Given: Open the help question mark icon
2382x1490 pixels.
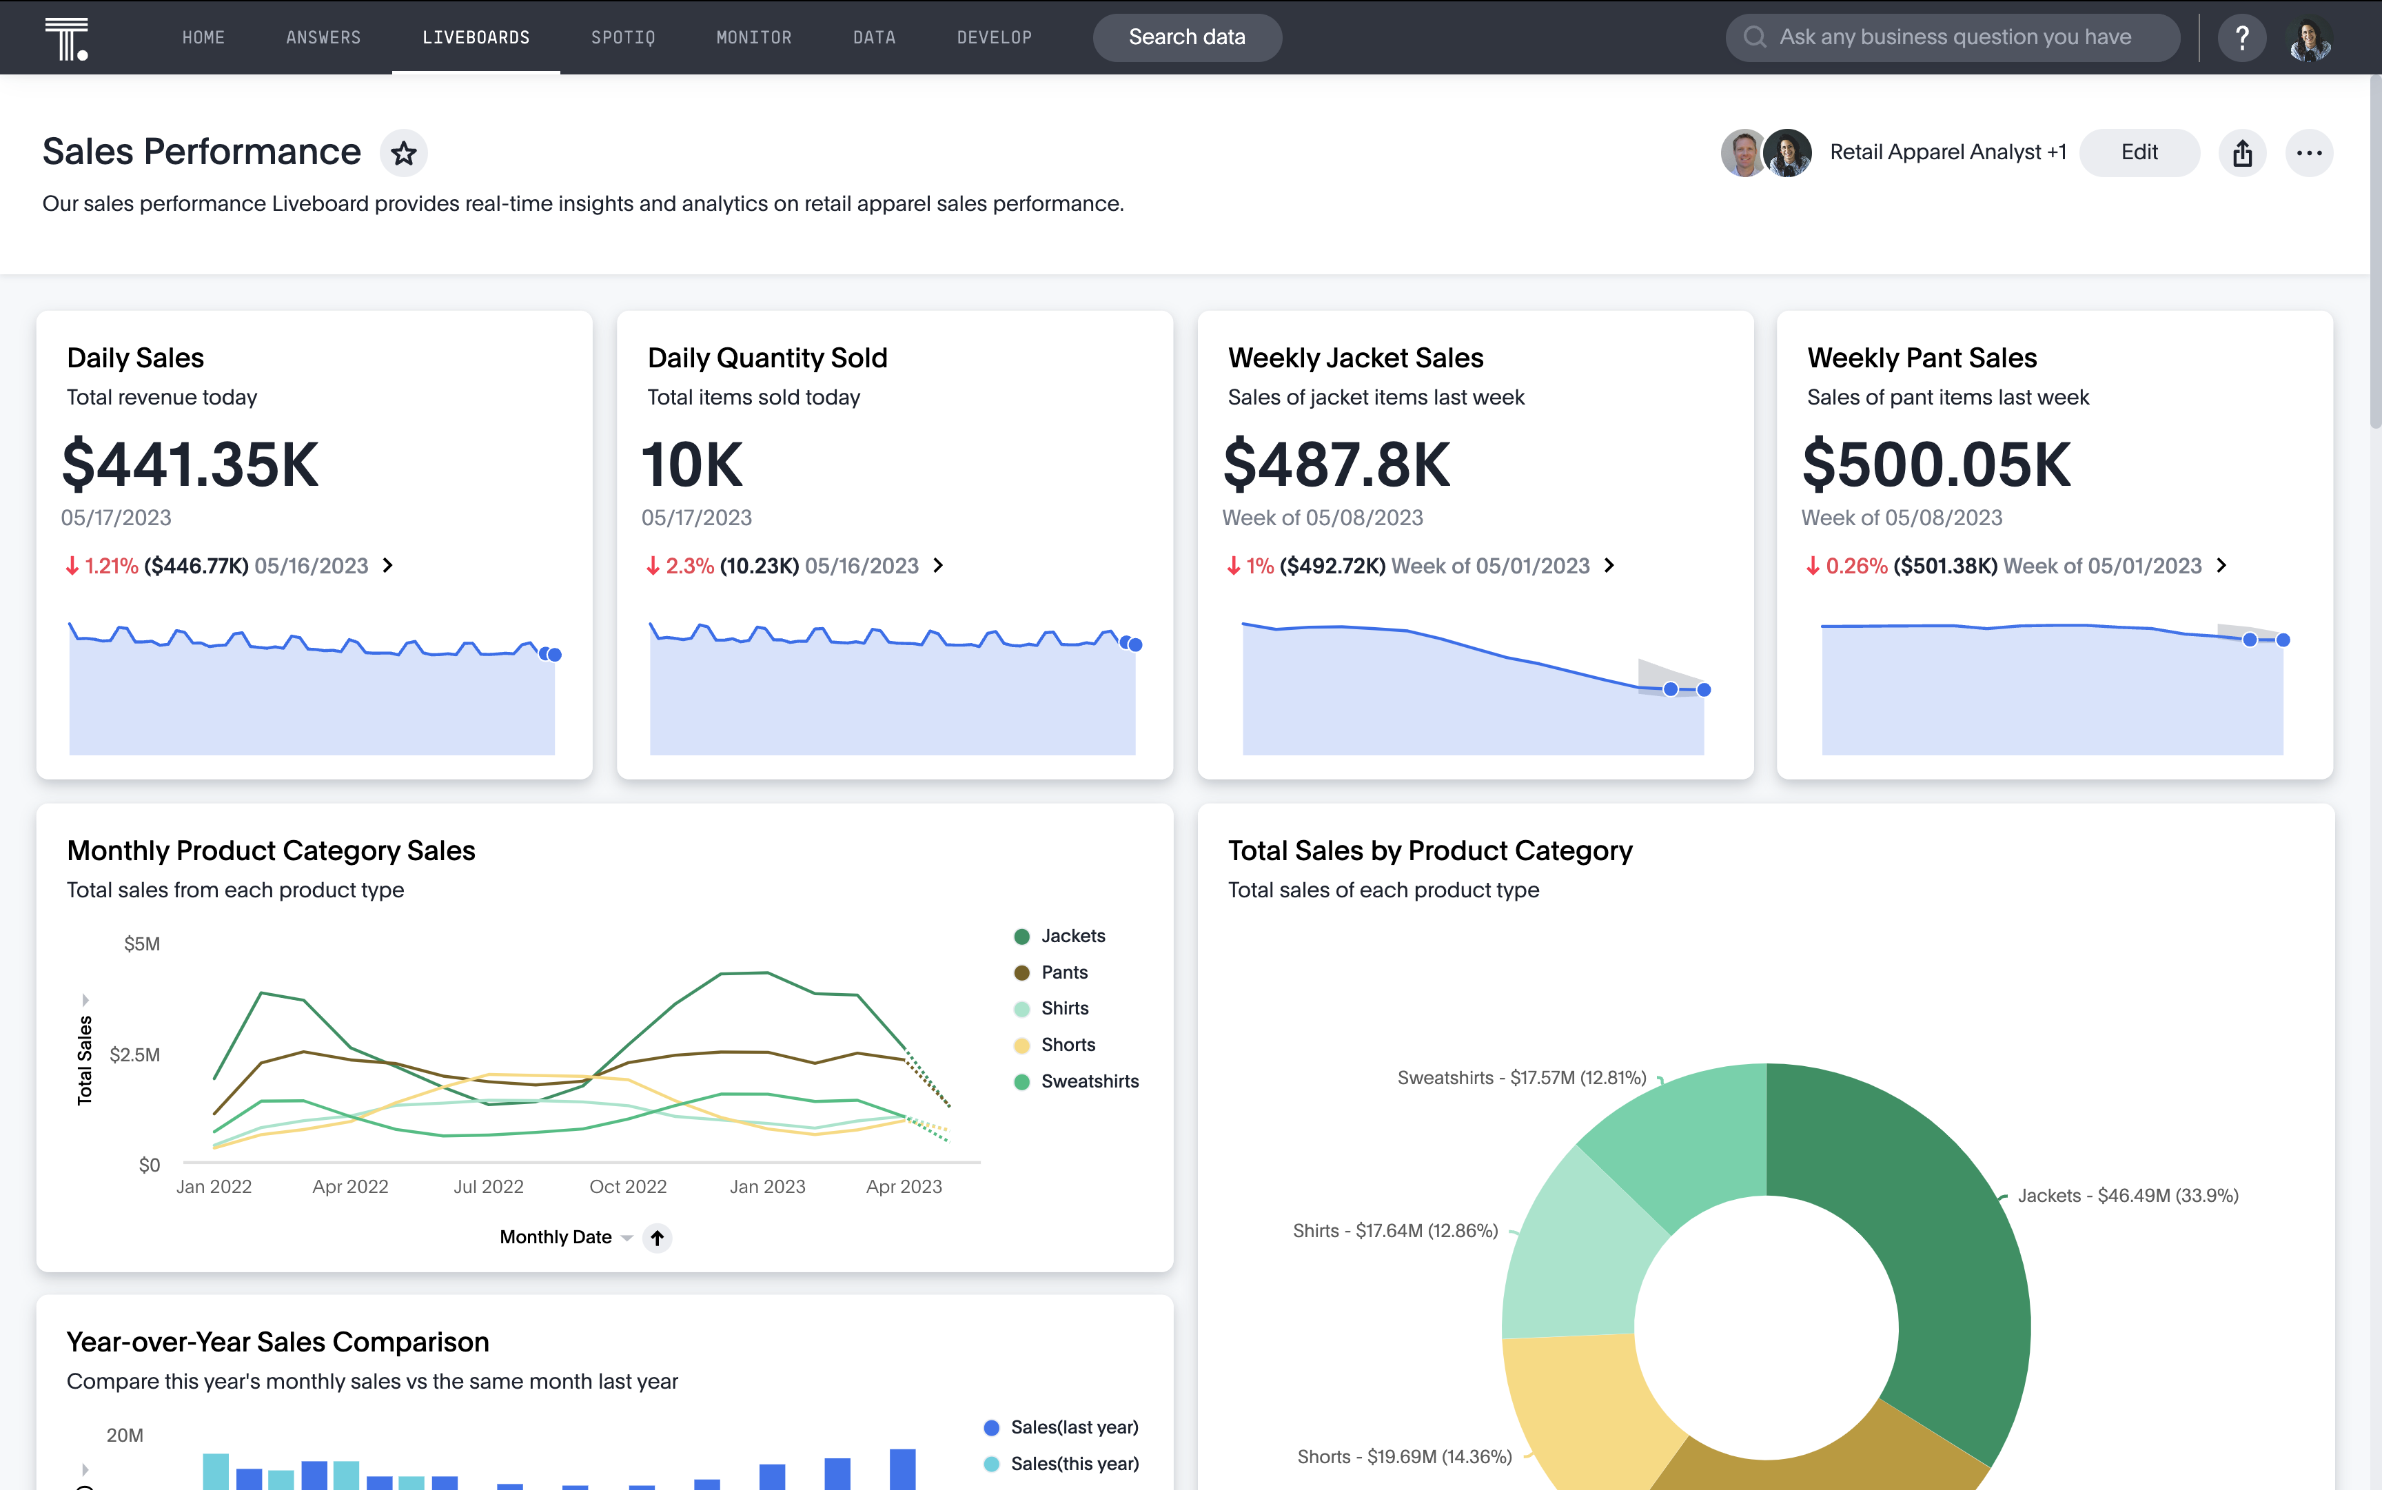Looking at the screenshot, I should point(2242,37).
